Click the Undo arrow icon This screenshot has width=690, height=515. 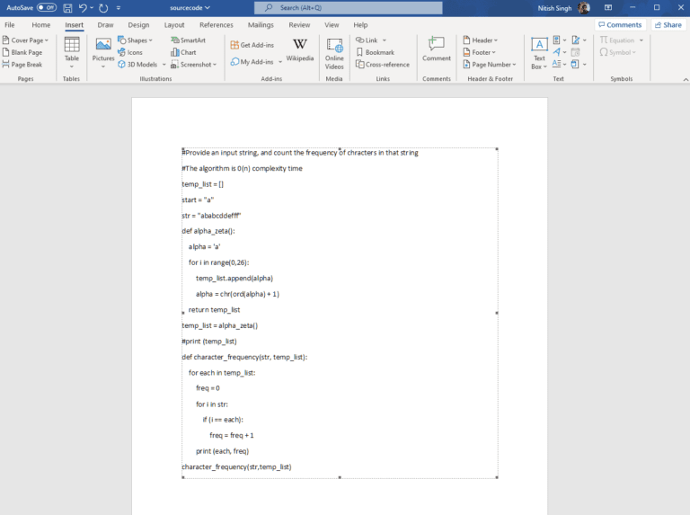click(83, 7)
